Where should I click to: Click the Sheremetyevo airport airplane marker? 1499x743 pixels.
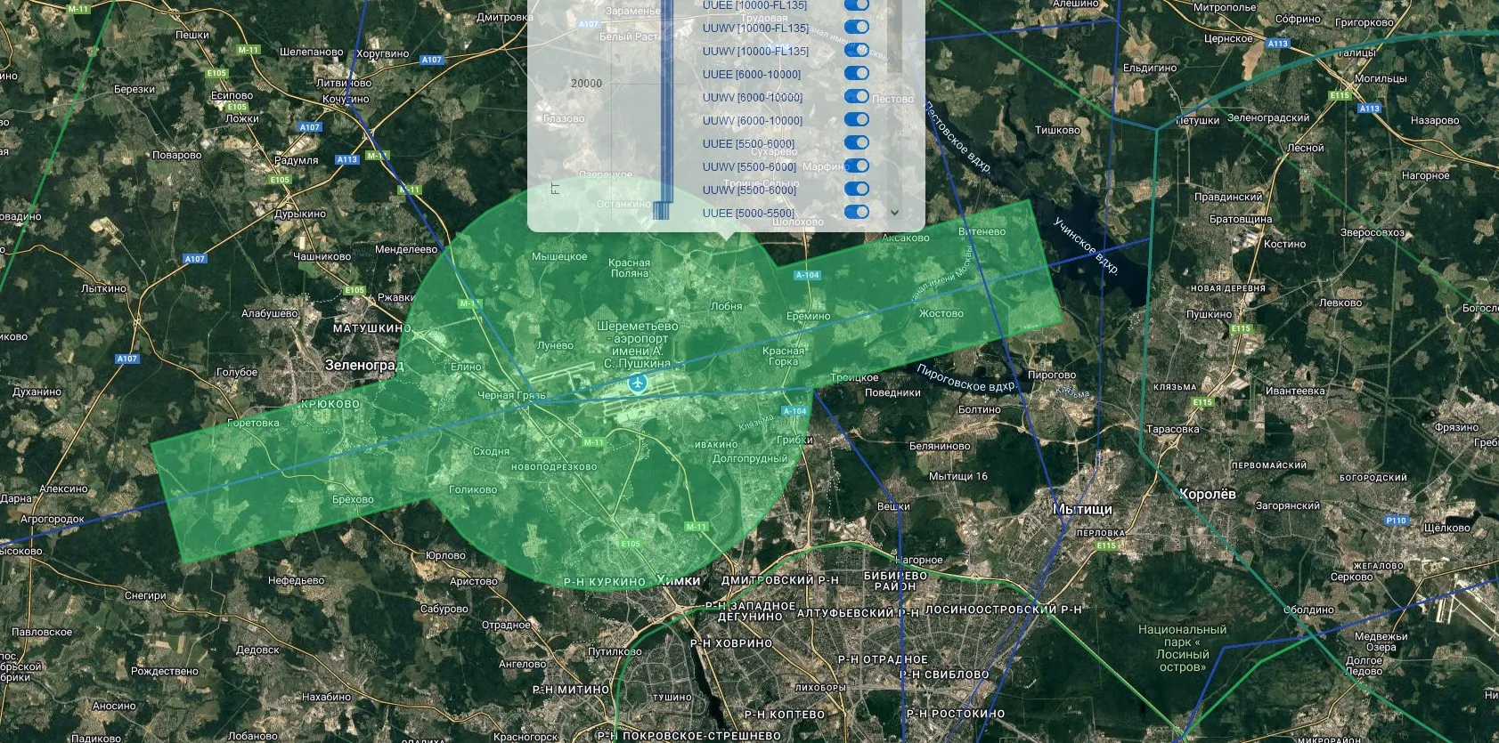[637, 384]
